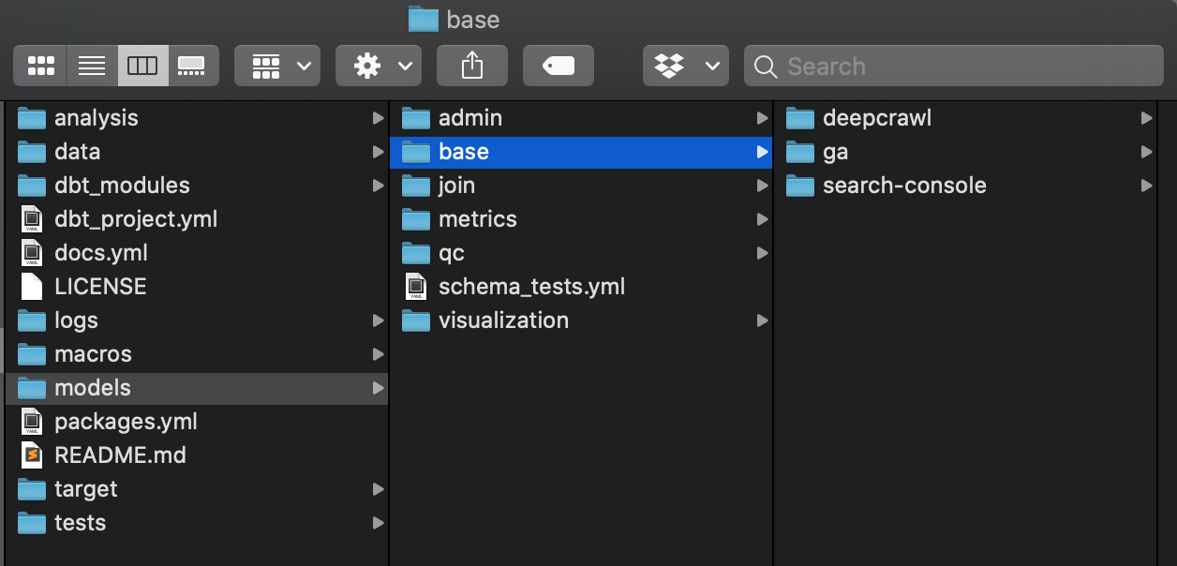Expand the deepcrawl folder arrow

[1146, 118]
